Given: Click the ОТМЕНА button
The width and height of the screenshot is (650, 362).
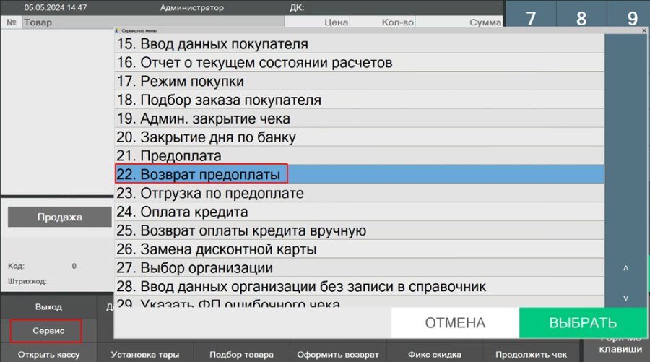Looking at the screenshot, I should [x=455, y=322].
